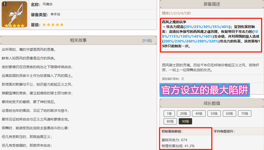This screenshot has height=150, width=264.
Task: Click the damage values 200%/230%/260%/290%/320%
Action: (x=191, y=41)
